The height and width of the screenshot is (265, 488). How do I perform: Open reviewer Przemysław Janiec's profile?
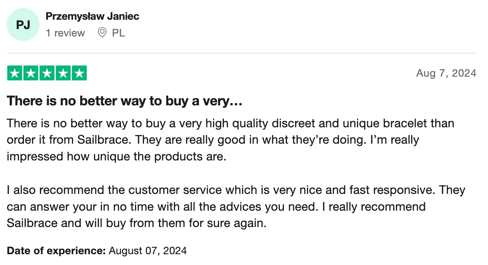click(x=92, y=16)
